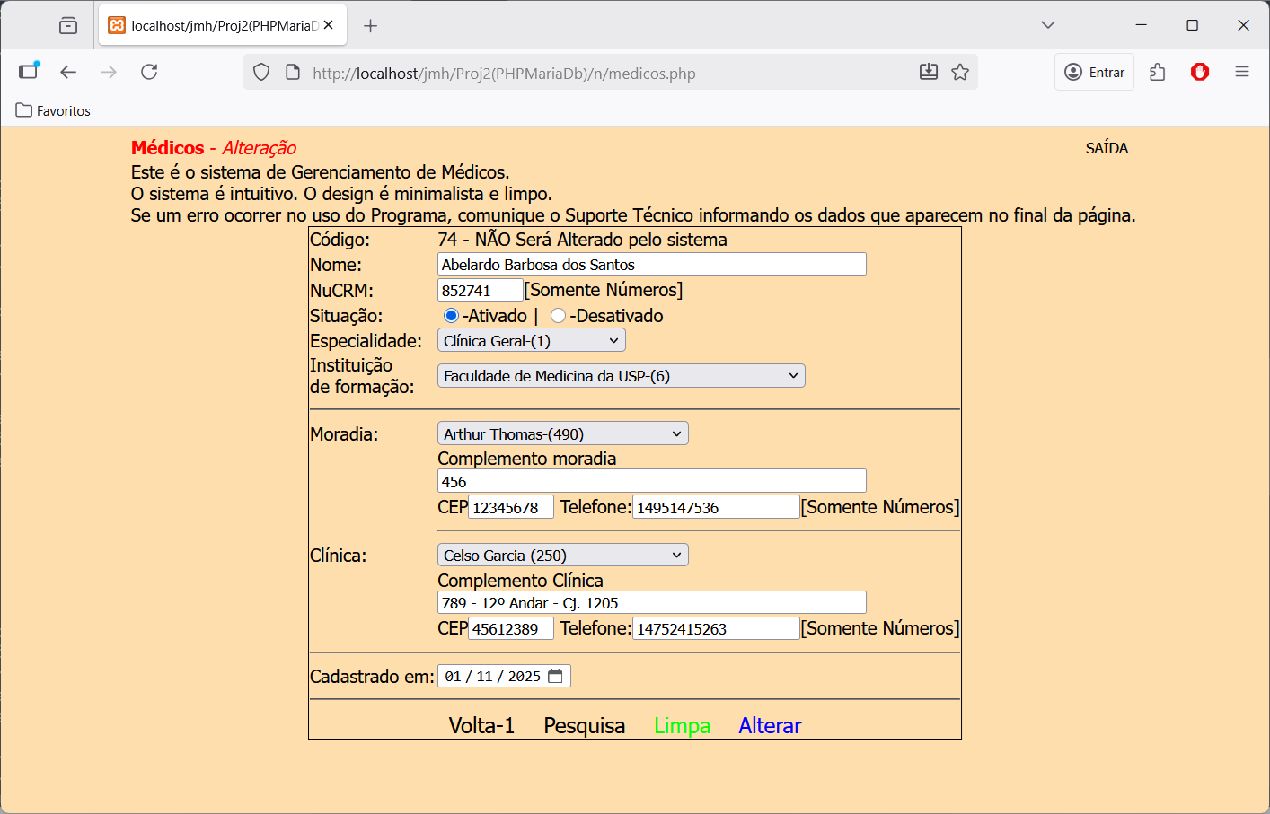This screenshot has height=814, width=1270.
Task: Open the Favoritos bookmarks folder
Action: (x=54, y=111)
